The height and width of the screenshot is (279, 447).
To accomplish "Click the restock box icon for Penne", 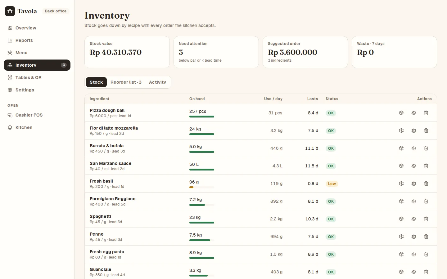I will click(401, 237).
